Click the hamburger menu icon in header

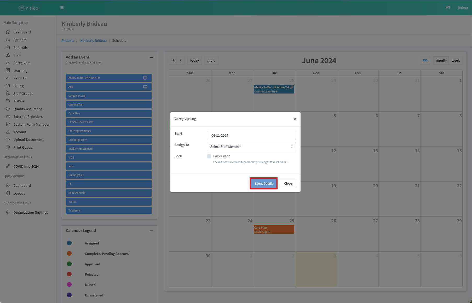tap(62, 8)
